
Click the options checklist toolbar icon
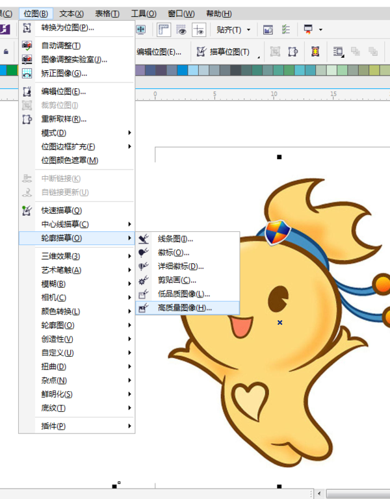pyautogui.click(x=286, y=30)
